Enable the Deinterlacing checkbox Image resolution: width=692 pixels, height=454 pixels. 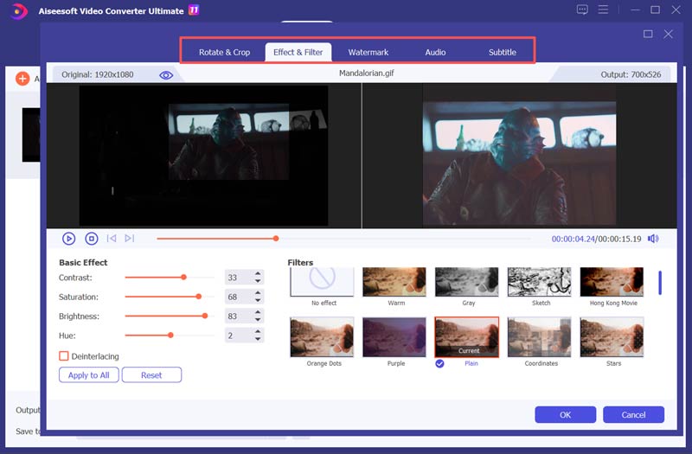[63, 355]
